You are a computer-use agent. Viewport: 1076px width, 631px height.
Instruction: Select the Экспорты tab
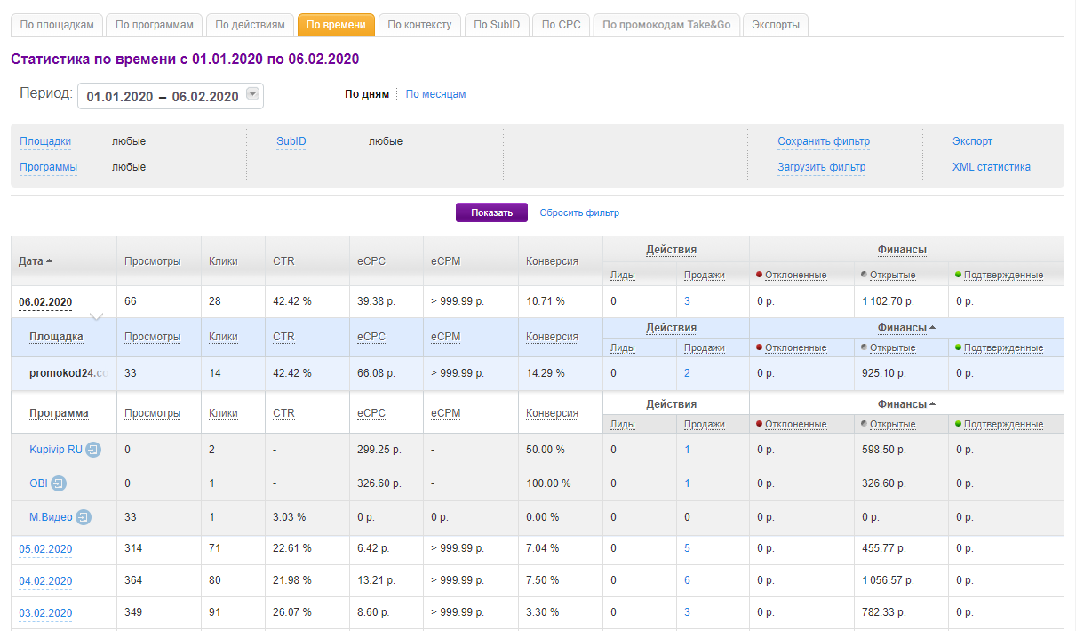775,25
